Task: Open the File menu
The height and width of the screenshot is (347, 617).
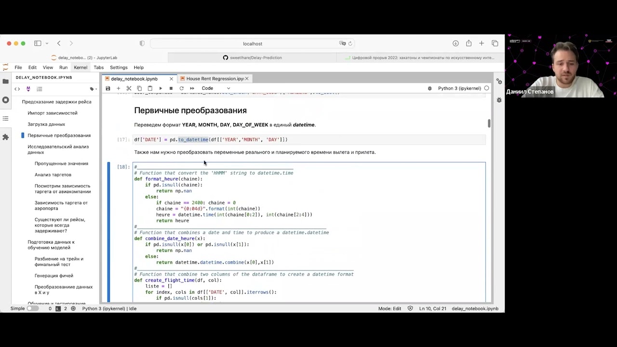Action: pos(18,67)
